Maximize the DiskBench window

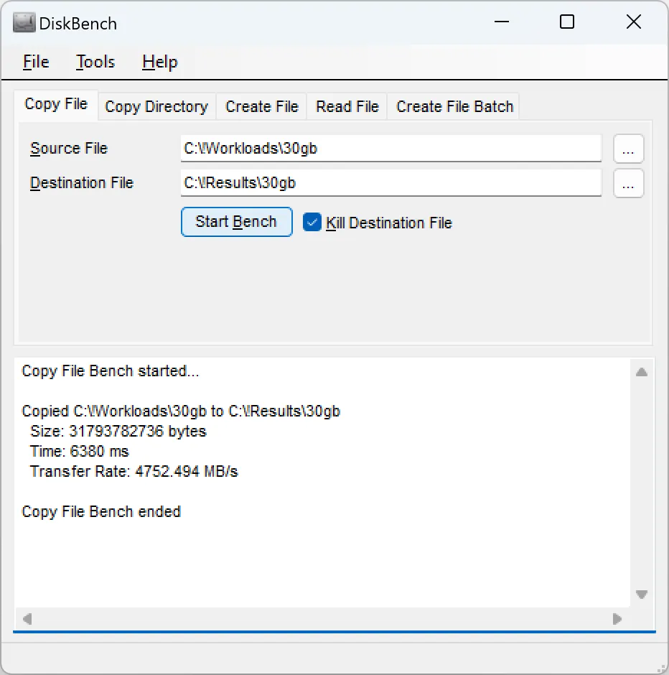pyautogui.click(x=567, y=22)
